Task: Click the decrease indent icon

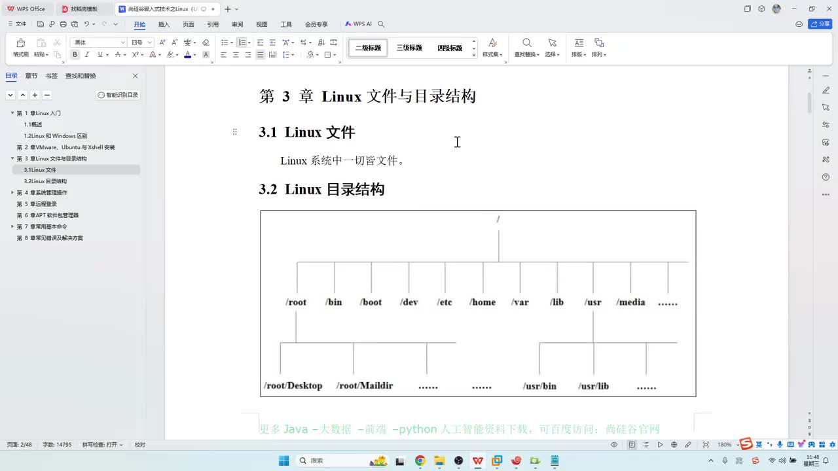Action: pos(261,42)
